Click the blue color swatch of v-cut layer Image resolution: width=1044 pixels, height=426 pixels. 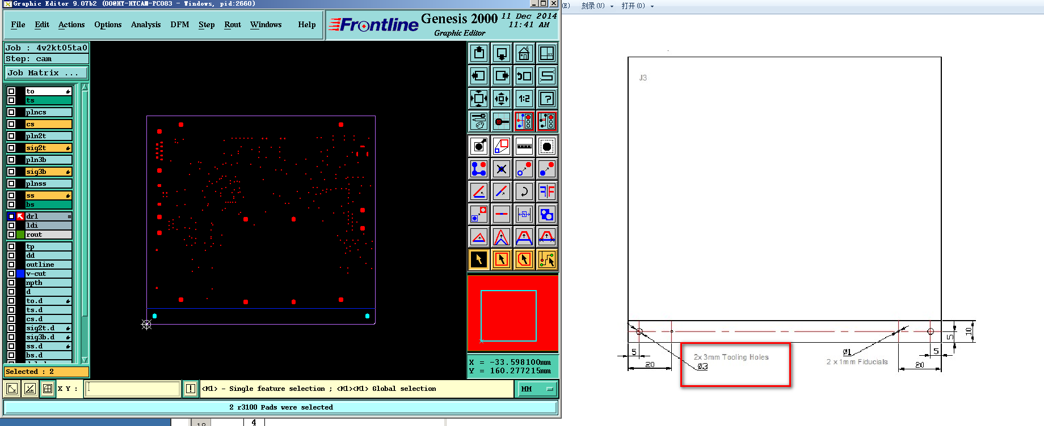(20, 274)
